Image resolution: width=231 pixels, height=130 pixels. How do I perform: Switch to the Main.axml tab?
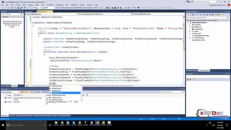(29, 12)
